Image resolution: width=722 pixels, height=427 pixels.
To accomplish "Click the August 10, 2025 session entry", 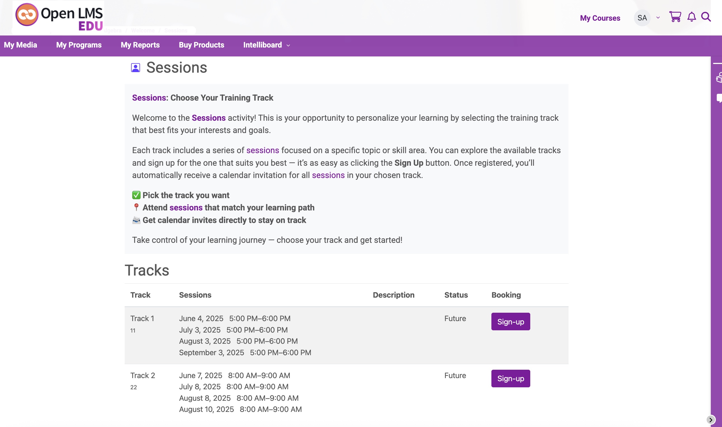I will pos(240,409).
